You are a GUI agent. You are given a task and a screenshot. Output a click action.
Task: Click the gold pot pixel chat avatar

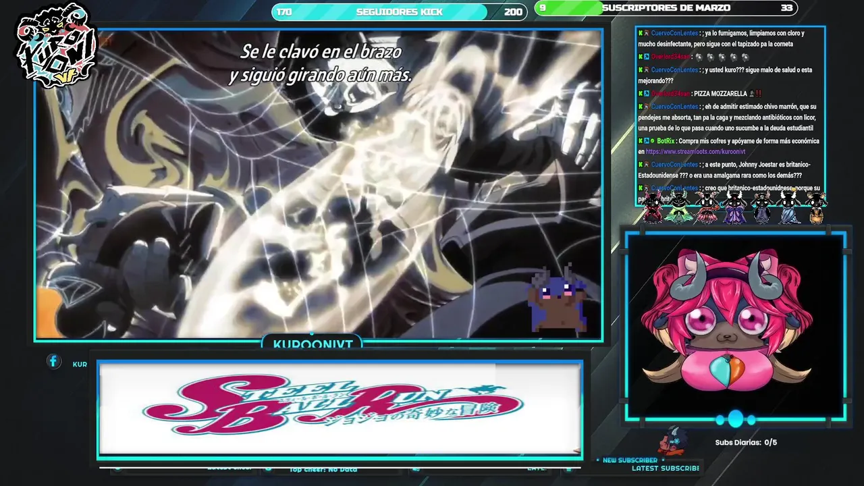tap(816, 208)
